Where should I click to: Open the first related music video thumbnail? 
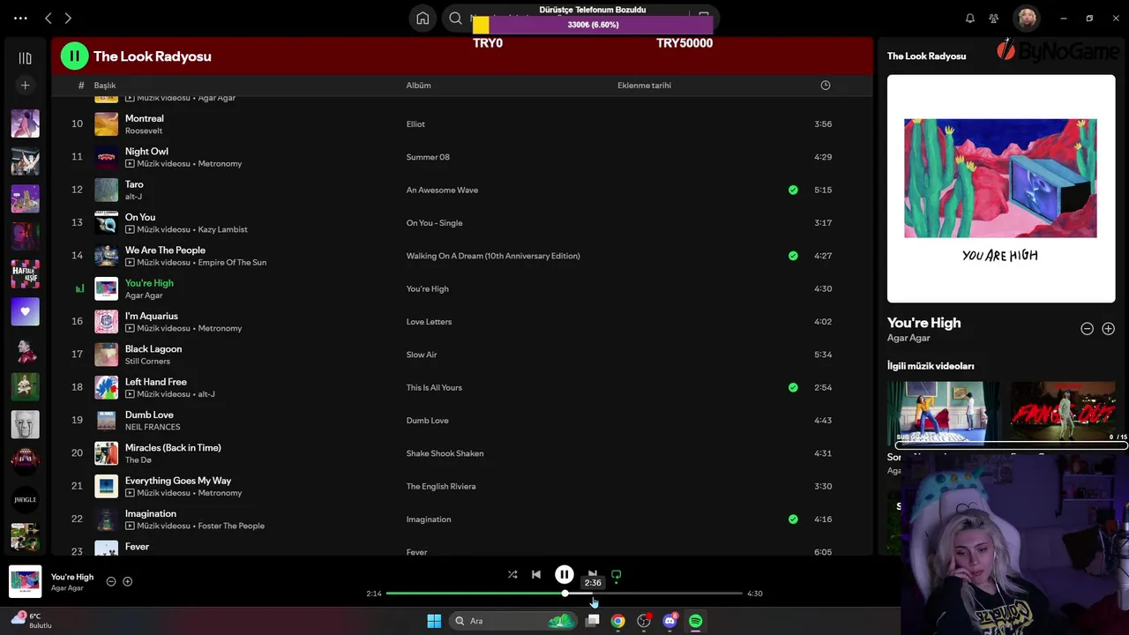pyautogui.click(x=943, y=413)
